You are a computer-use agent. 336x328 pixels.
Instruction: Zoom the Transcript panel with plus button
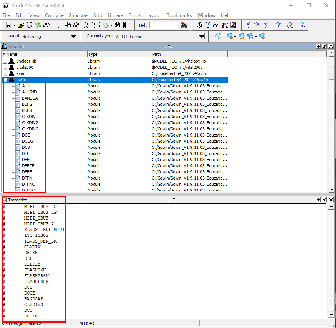pyautogui.click(x=318, y=200)
